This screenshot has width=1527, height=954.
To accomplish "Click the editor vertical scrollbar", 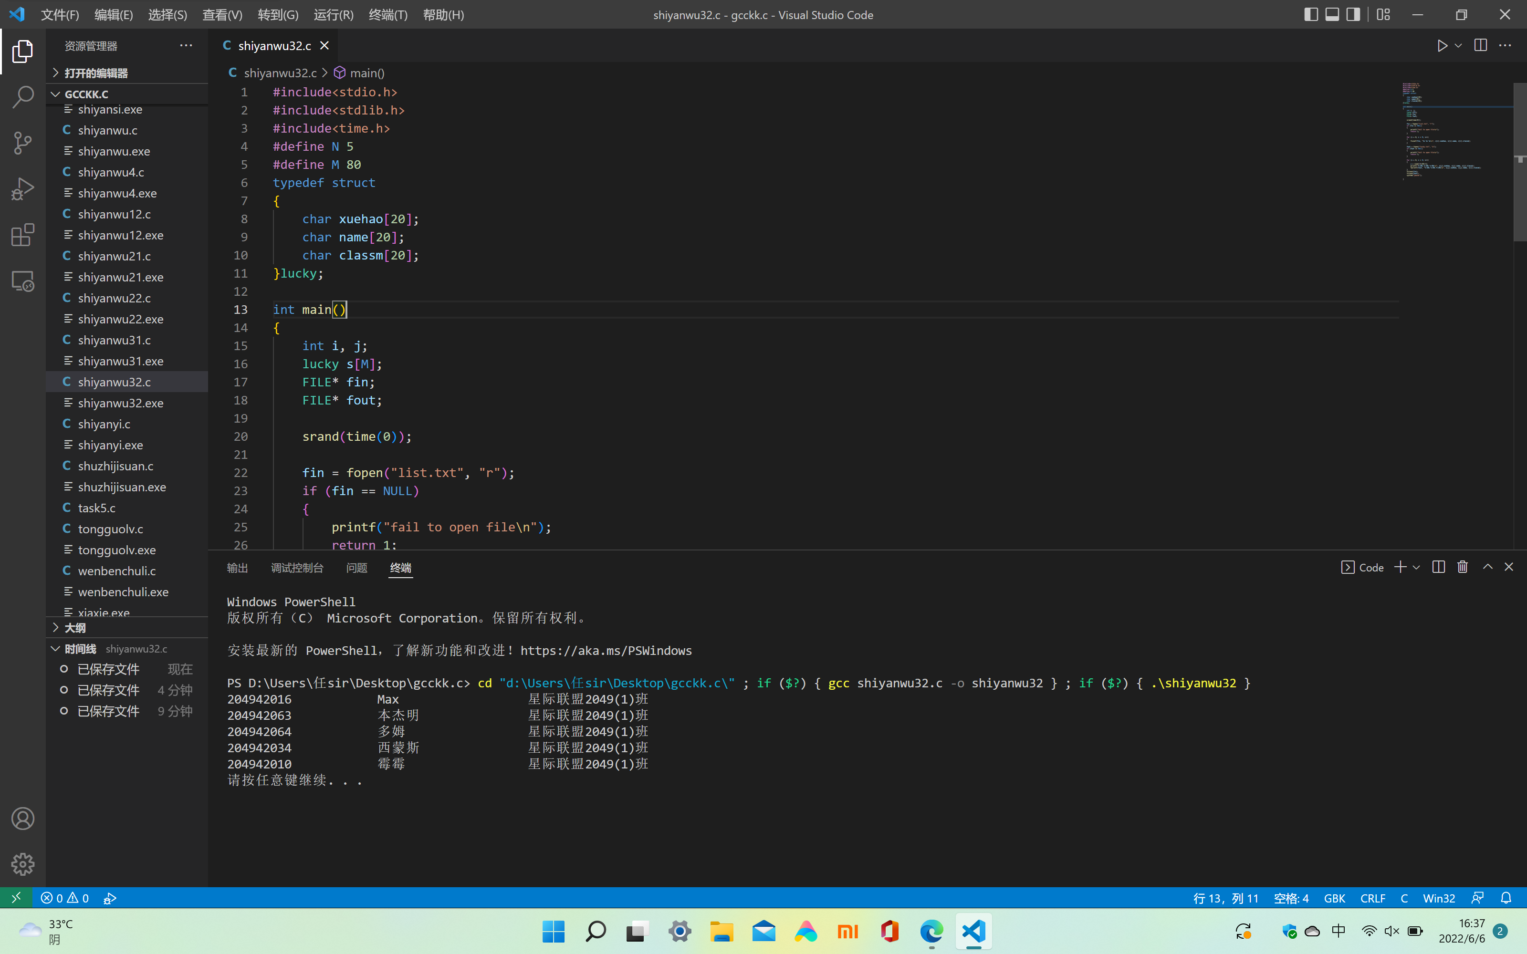I will pyautogui.click(x=1520, y=162).
